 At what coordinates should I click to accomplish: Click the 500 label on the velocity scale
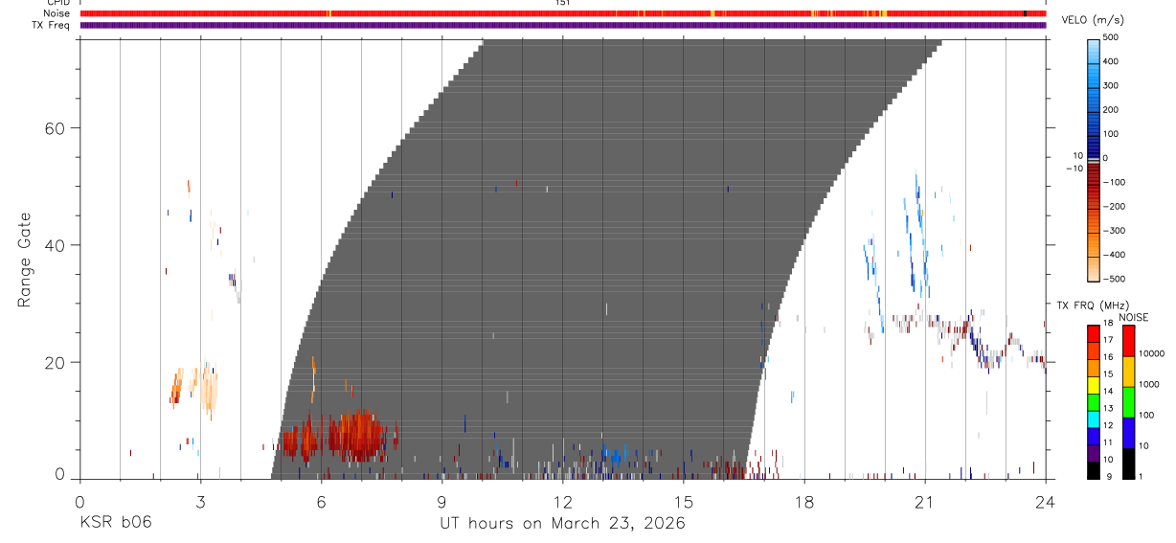(x=1113, y=37)
